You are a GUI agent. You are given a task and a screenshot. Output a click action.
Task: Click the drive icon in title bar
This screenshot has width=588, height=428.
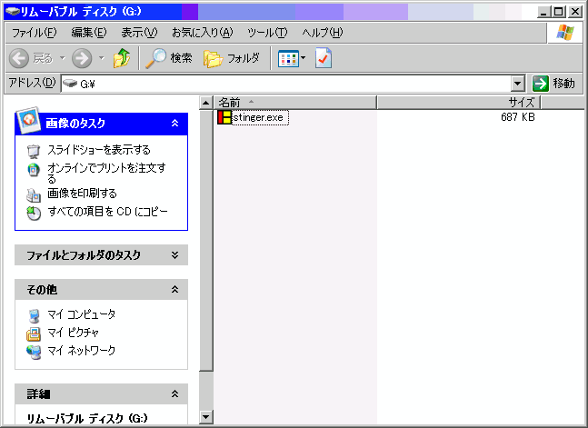[13, 12]
